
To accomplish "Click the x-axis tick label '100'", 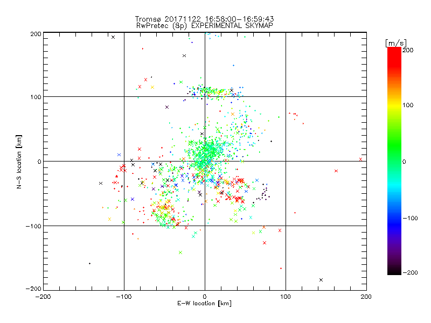I will 286,297.
